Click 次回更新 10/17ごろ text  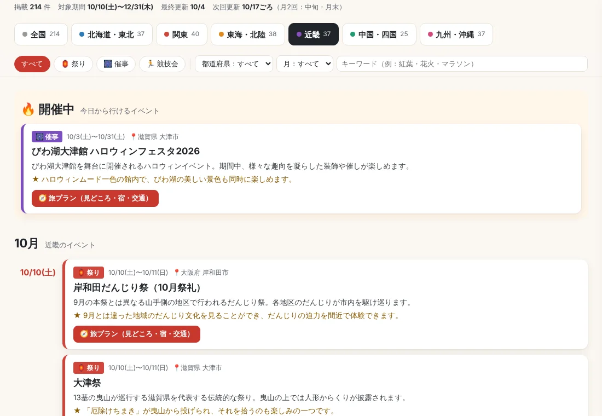[x=242, y=7]
